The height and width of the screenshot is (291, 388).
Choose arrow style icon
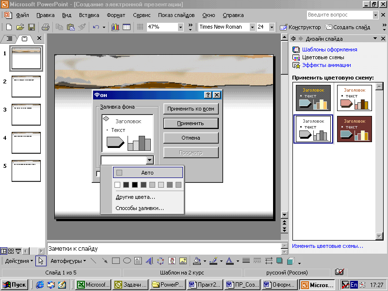coord(269,261)
